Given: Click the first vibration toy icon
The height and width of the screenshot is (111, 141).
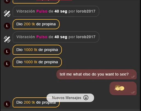Looking at the screenshot, I should pos(7,14).
